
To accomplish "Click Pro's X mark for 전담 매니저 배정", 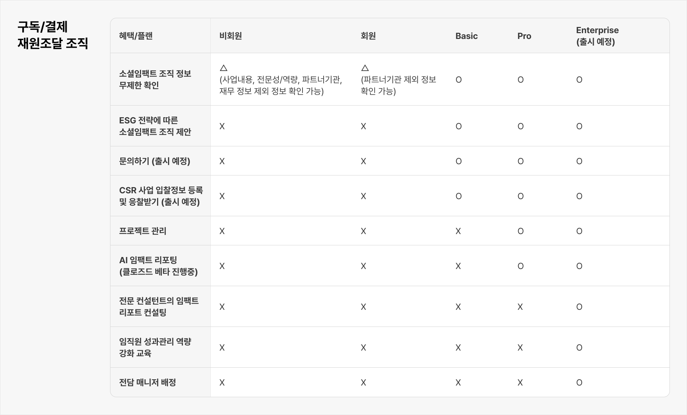I will (520, 383).
